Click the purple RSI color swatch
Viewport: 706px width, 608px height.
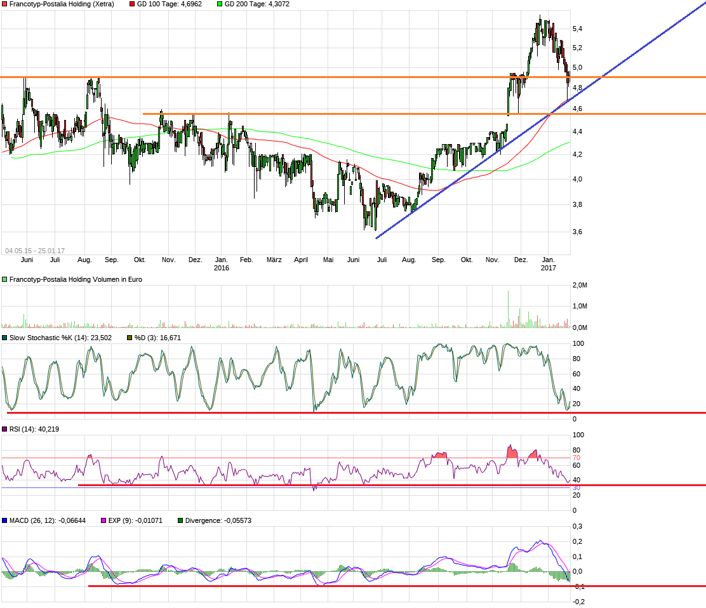(x=4, y=429)
